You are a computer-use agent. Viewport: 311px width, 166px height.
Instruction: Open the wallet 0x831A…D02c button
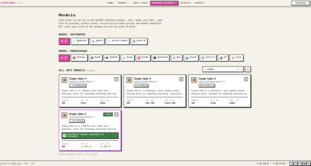click(x=300, y=3)
